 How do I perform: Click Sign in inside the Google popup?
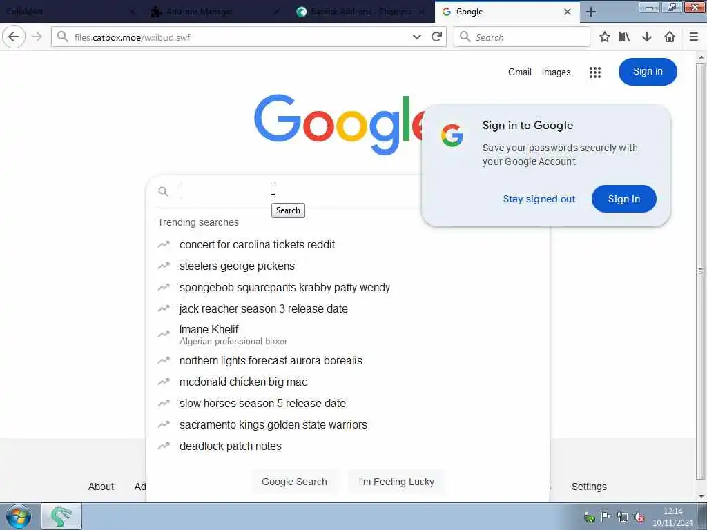click(x=623, y=199)
